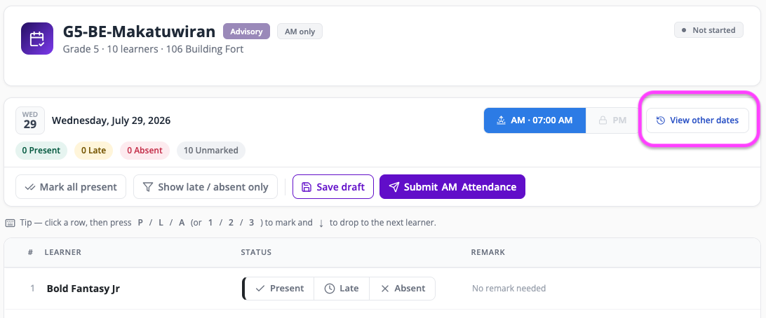The height and width of the screenshot is (318, 766).
Task: Click the funnel filter icon
Action: coord(147,187)
